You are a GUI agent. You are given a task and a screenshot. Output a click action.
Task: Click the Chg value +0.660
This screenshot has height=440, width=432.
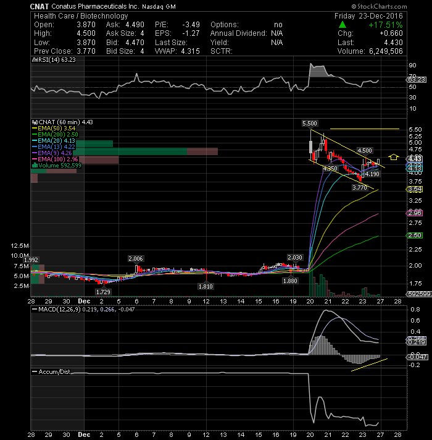pos(391,33)
